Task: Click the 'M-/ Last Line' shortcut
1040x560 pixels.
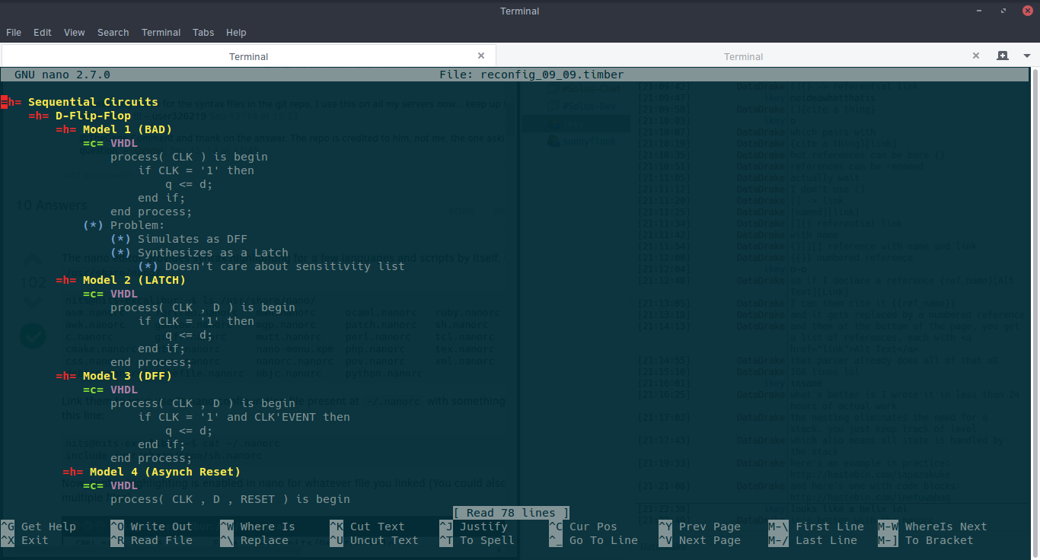Action: tap(812, 540)
